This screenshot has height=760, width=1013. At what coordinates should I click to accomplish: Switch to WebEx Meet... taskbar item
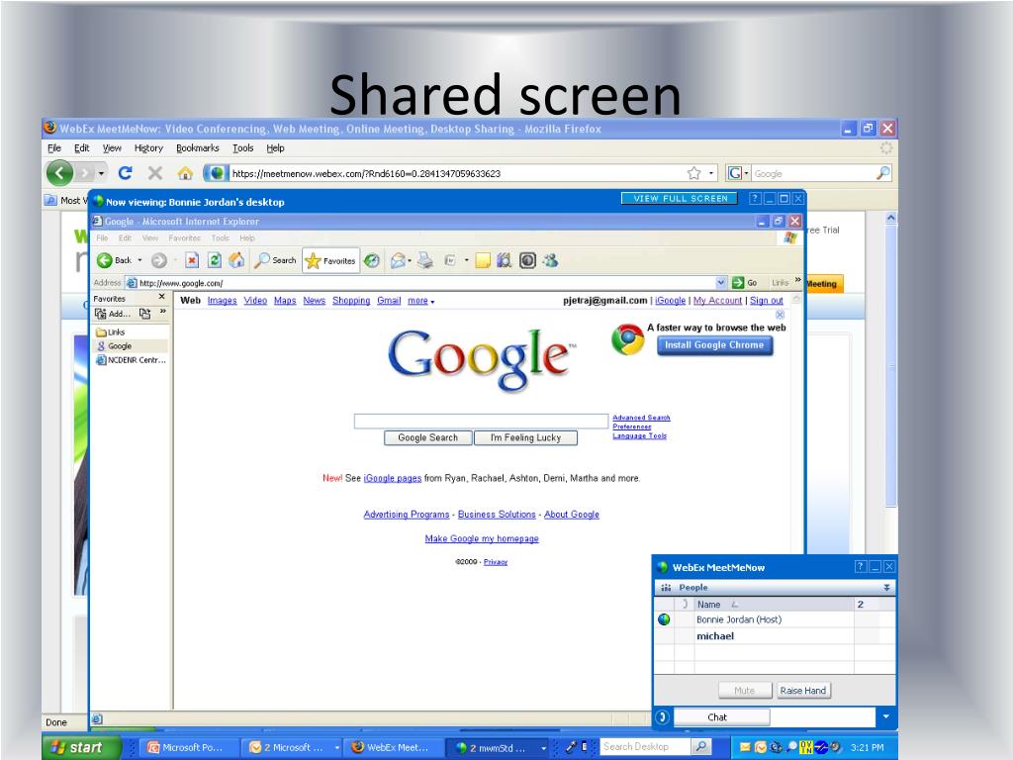click(392, 748)
